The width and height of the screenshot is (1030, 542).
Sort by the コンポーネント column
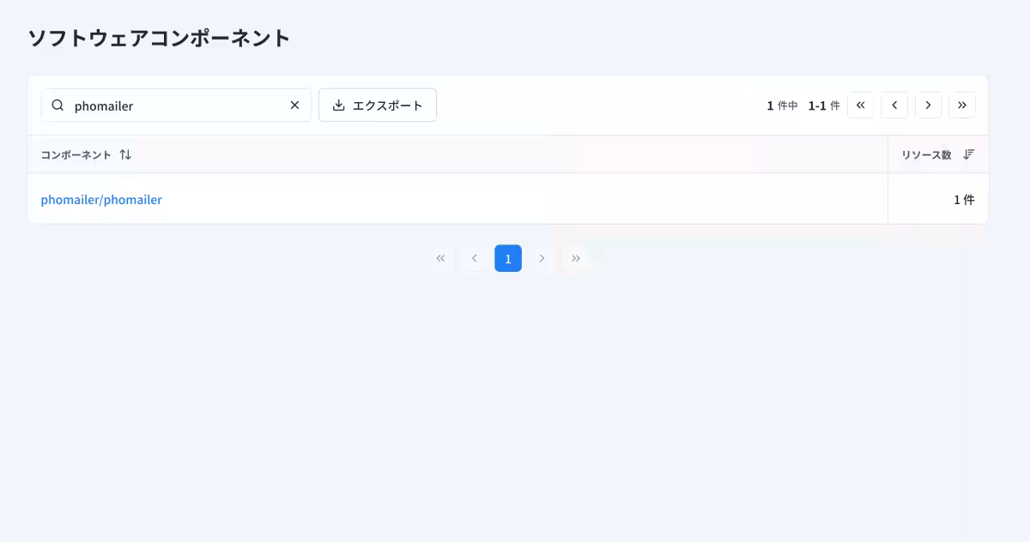point(125,155)
